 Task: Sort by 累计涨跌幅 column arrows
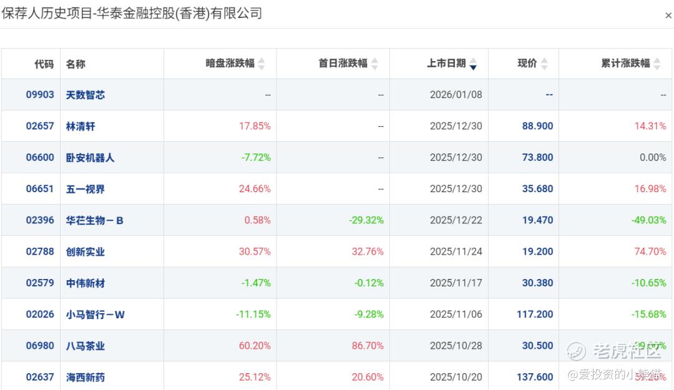[657, 64]
